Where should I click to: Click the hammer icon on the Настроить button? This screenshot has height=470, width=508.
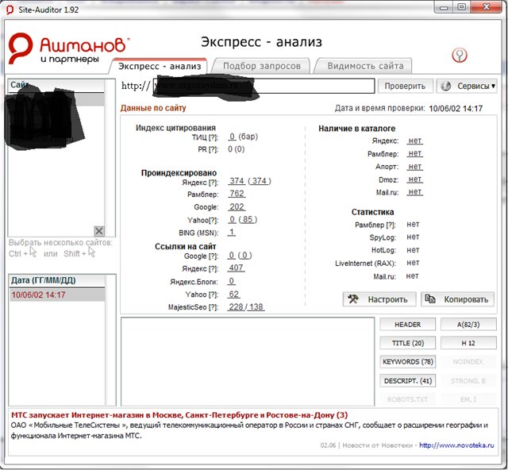tap(355, 299)
